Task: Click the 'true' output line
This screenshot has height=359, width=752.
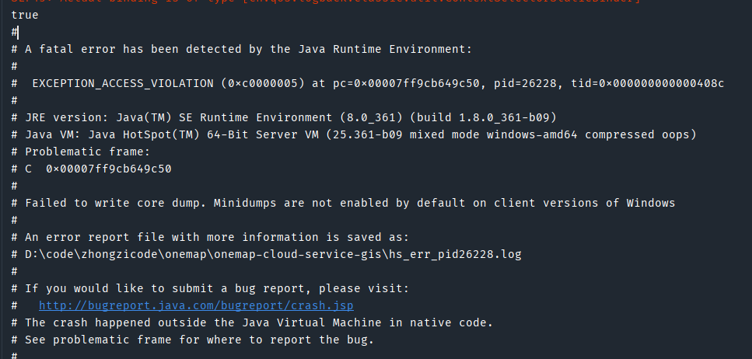Action: (x=25, y=15)
